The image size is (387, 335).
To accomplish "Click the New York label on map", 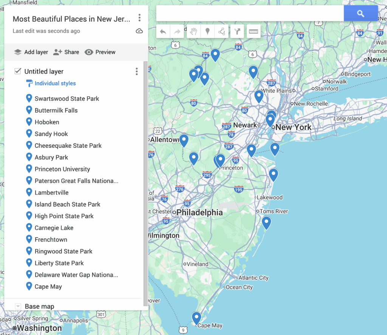I will (x=293, y=127).
